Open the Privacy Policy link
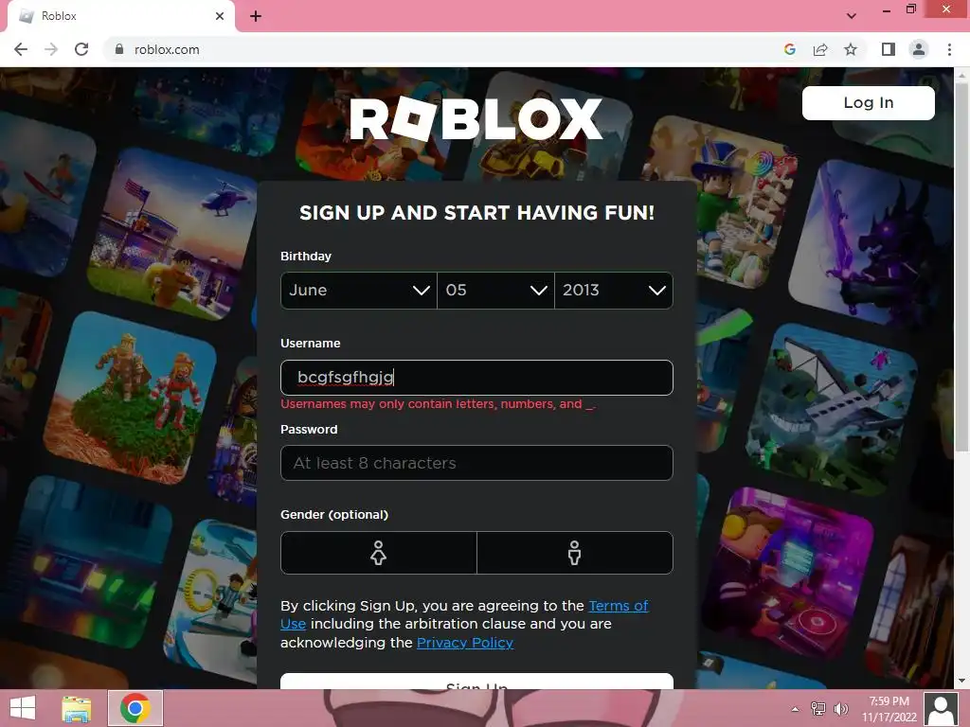Screen dimensions: 970x727 (x=465, y=643)
